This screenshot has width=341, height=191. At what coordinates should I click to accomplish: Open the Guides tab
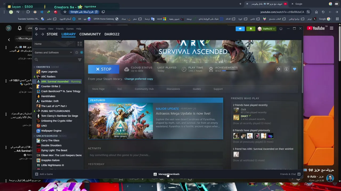(x=197, y=89)
